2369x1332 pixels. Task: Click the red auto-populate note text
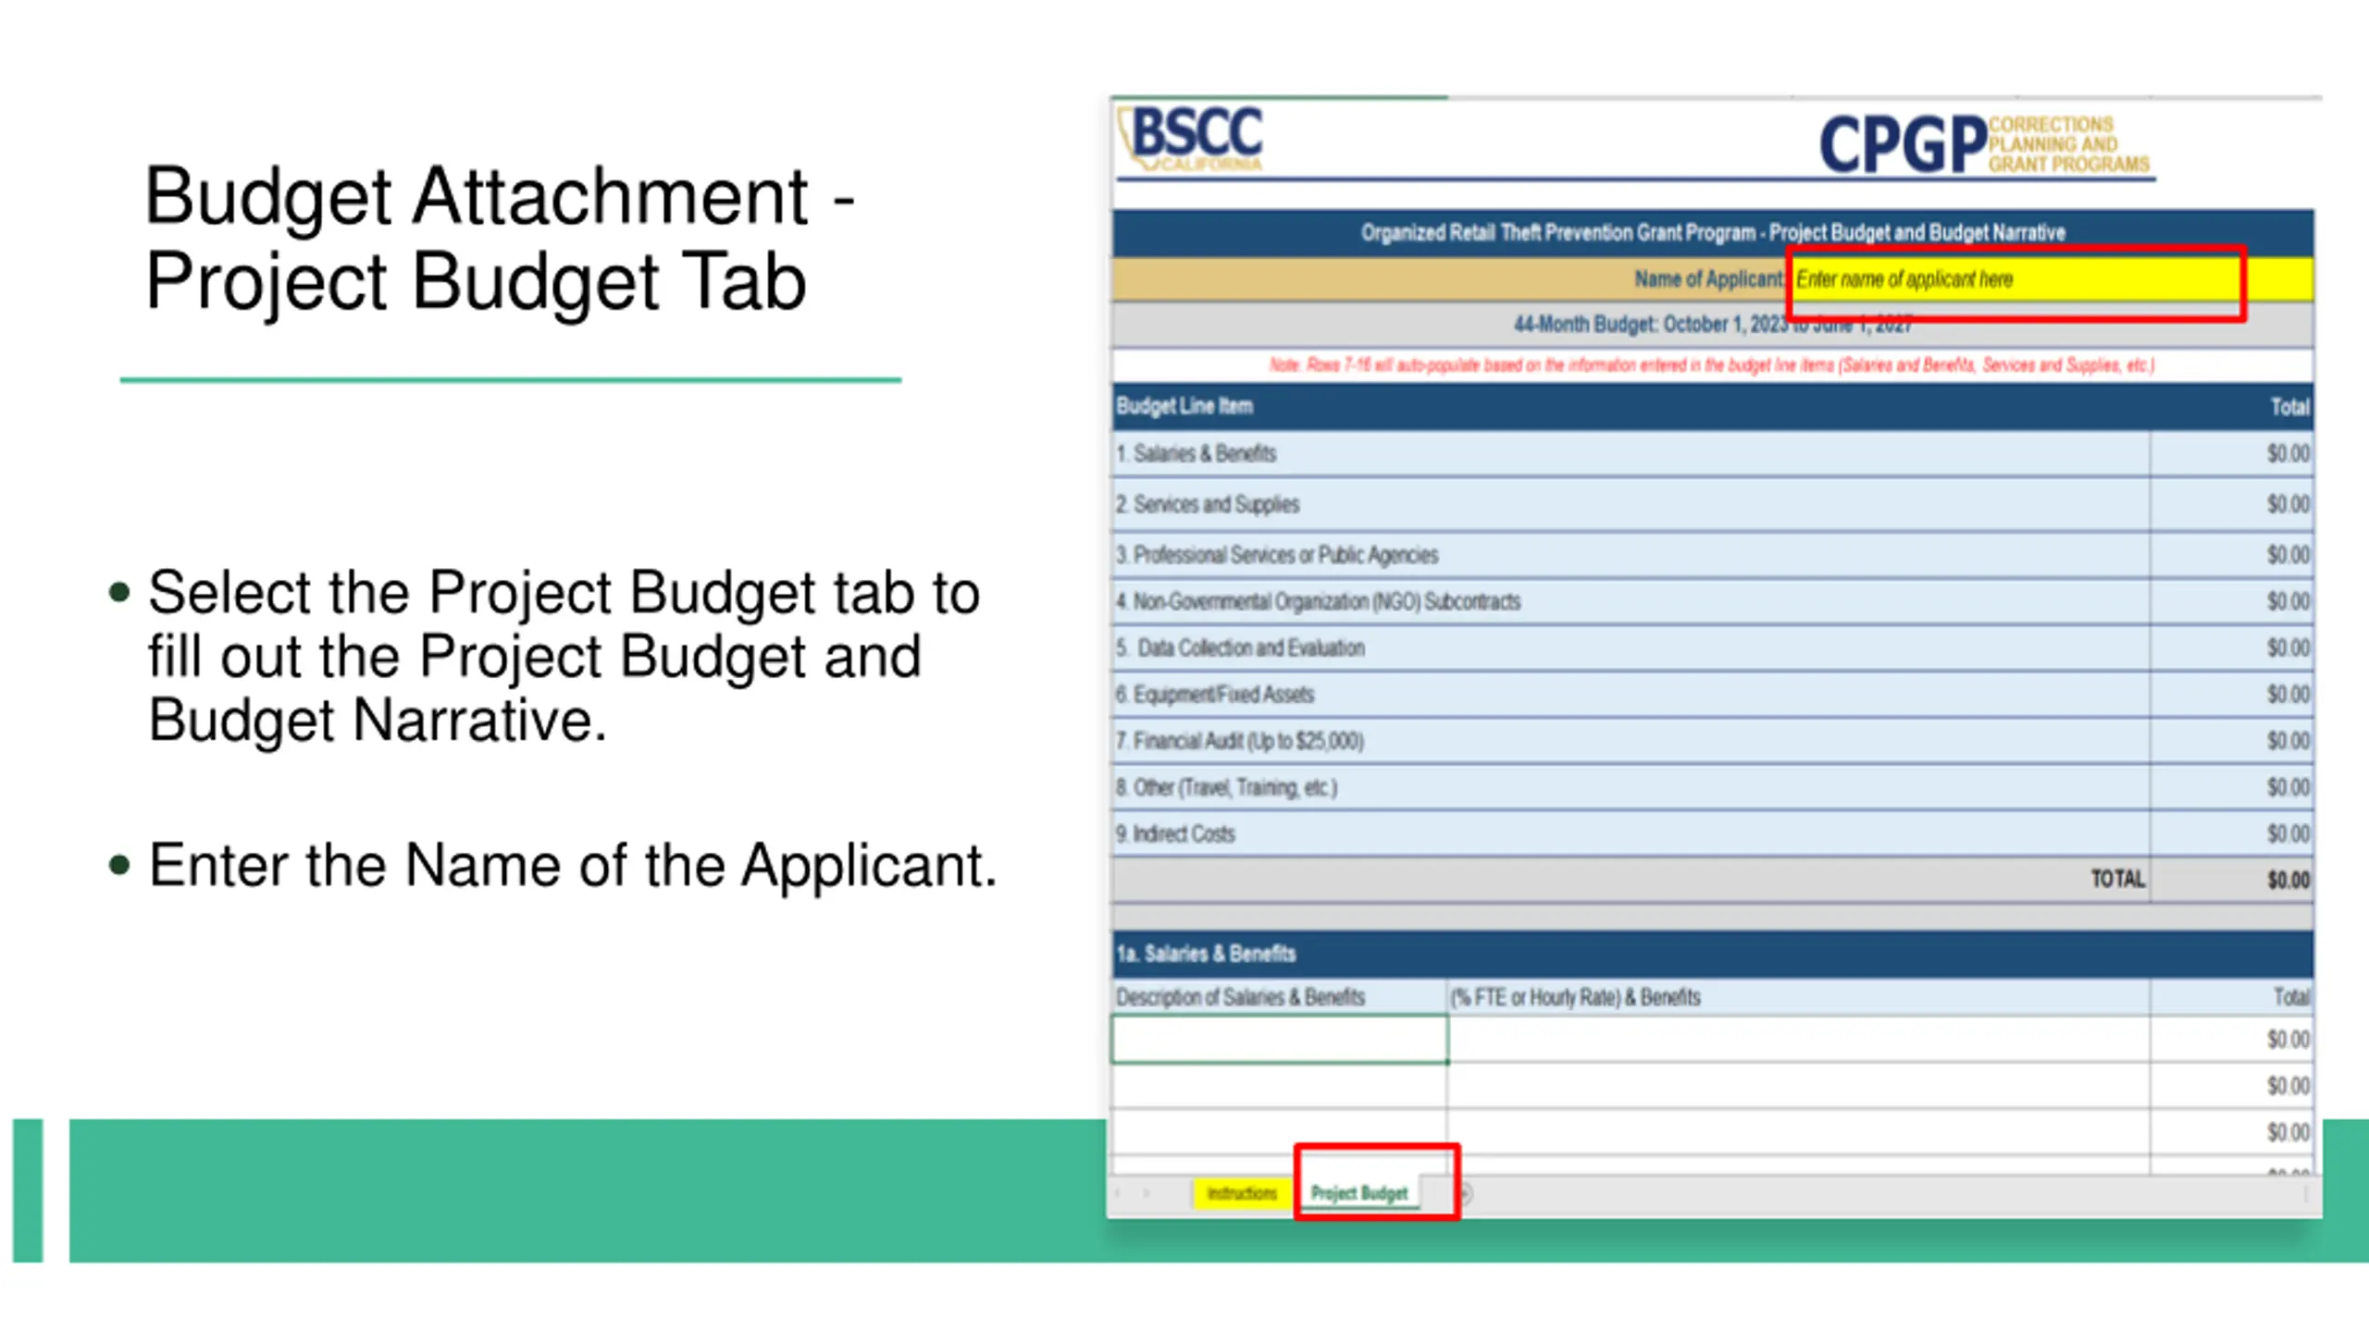(1712, 365)
